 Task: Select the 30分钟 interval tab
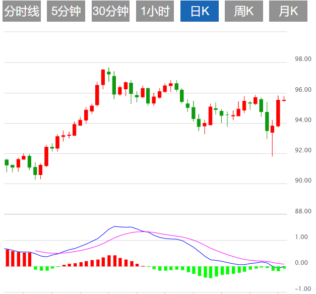(x=110, y=11)
